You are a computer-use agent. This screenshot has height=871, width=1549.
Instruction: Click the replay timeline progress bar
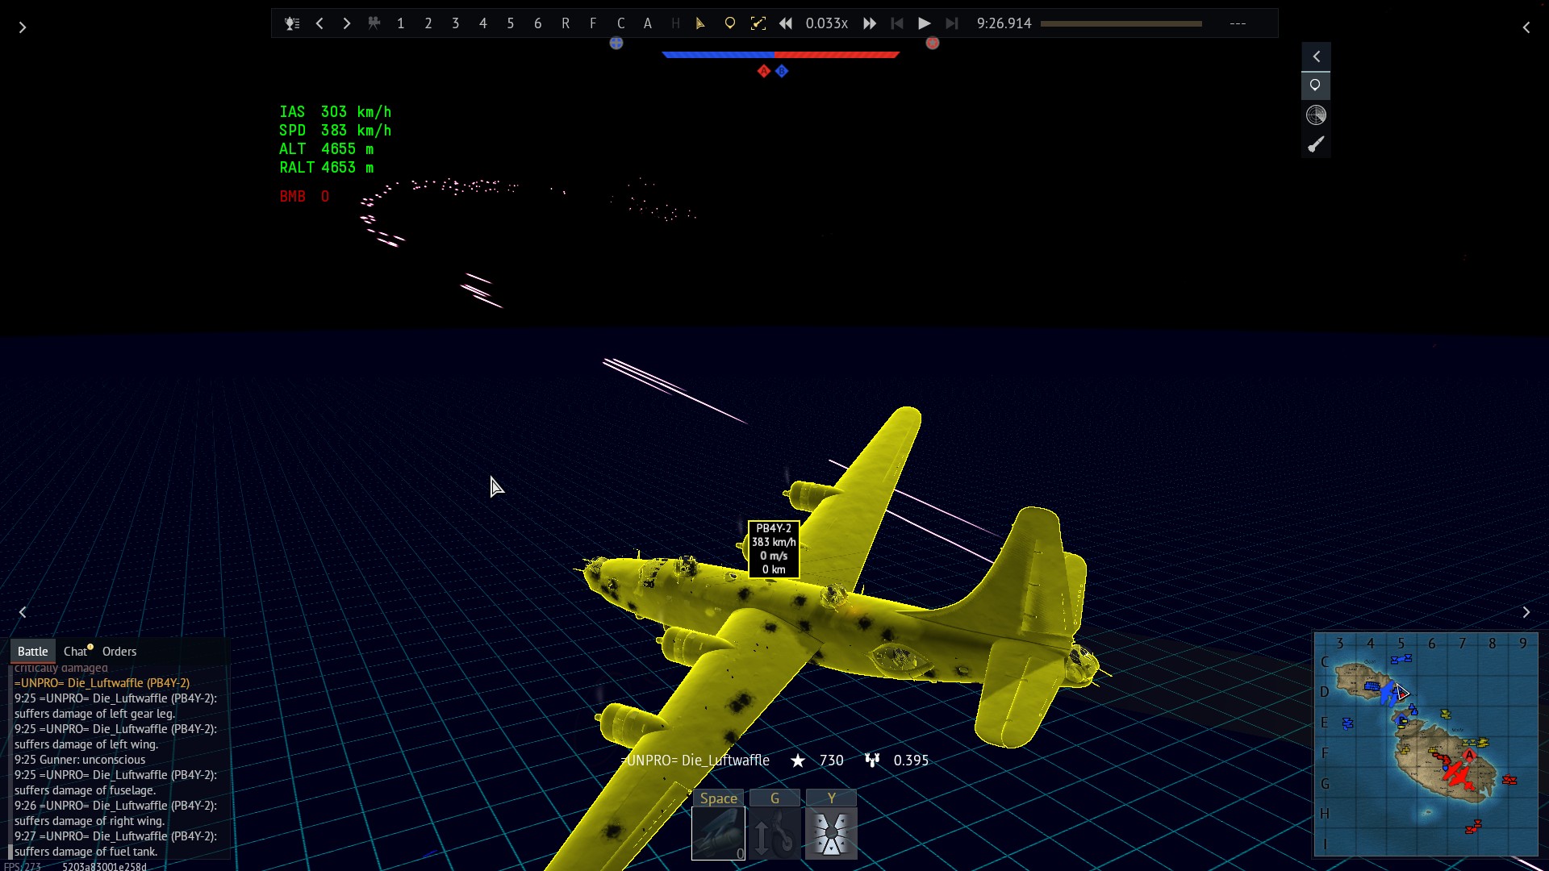point(1121,23)
